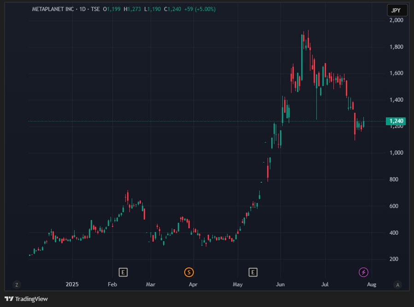
Task: Click the Jun time axis label
Action: (x=280, y=284)
